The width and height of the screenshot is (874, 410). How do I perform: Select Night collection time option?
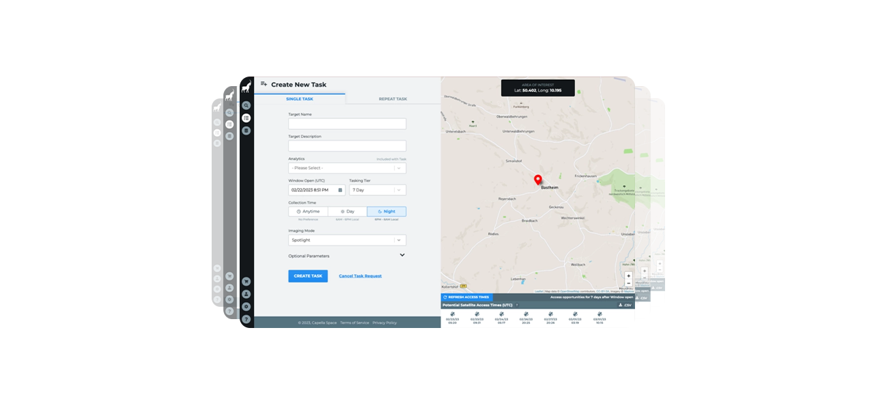[x=386, y=212]
